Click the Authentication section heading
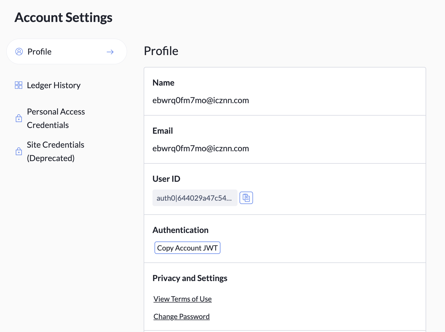Viewport: 445px width, 332px height. 180,230
